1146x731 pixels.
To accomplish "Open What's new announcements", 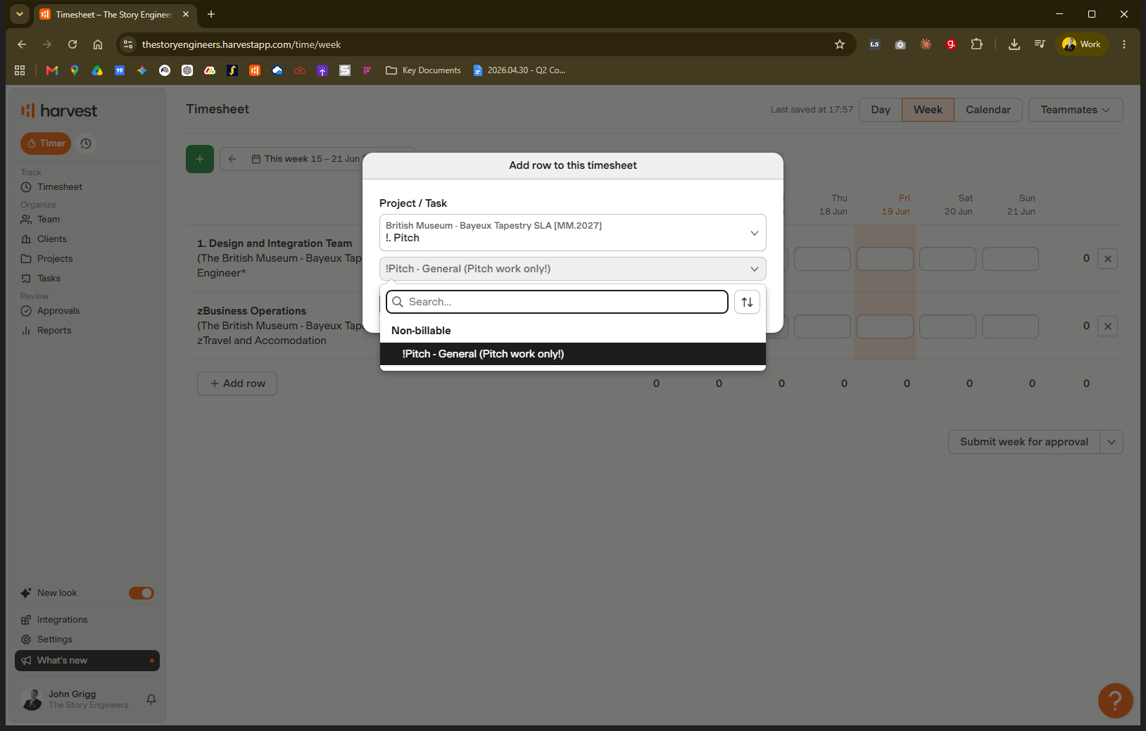I will coord(87,661).
